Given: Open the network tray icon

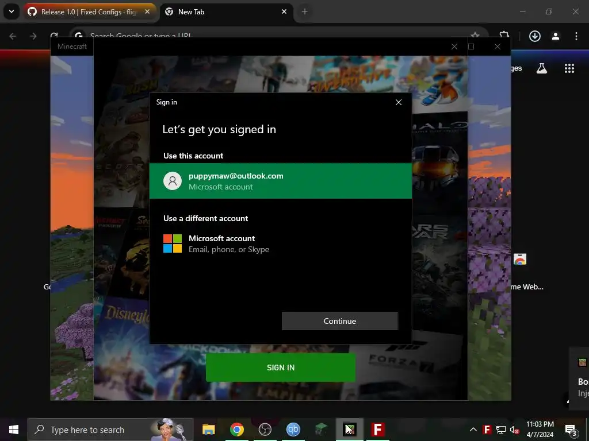Looking at the screenshot, I should coord(501,430).
